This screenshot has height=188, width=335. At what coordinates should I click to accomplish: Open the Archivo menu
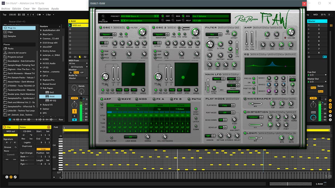[6, 9]
